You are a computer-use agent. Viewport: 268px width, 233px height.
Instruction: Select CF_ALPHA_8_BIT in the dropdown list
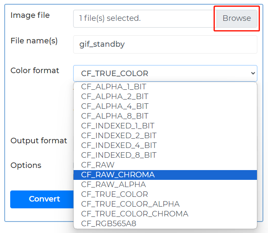pyautogui.click(x=114, y=116)
